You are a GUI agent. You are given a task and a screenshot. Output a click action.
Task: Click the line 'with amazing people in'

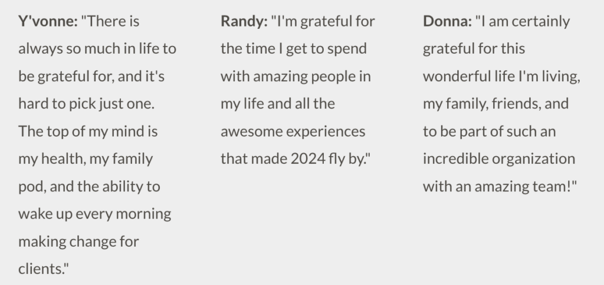pos(296,76)
